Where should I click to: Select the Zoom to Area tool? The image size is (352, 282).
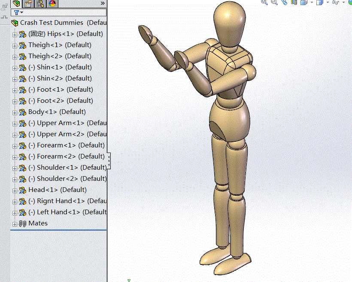click(x=274, y=2)
